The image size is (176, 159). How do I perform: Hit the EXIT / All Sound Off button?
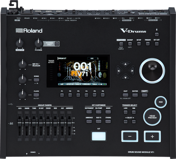(126, 95)
